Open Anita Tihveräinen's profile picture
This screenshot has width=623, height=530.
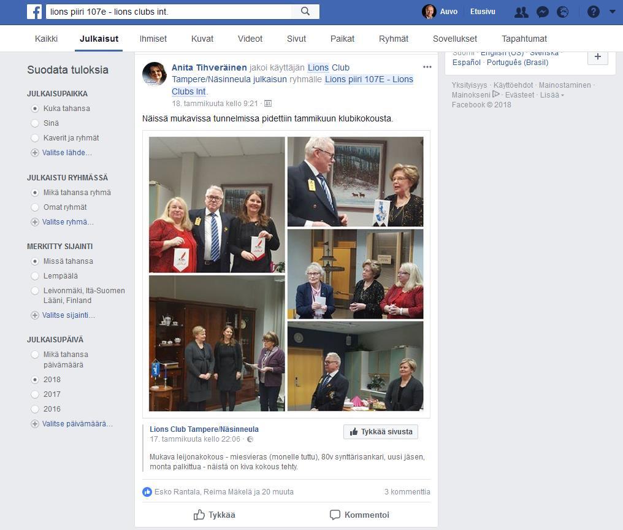[155, 74]
